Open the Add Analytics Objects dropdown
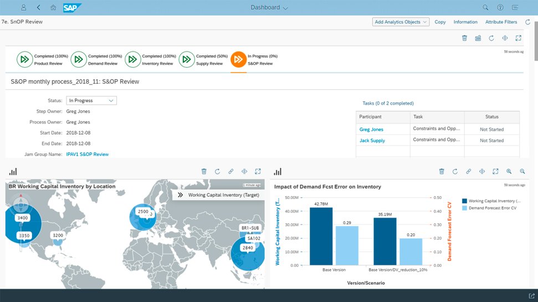The width and height of the screenshot is (538, 302). click(x=401, y=22)
